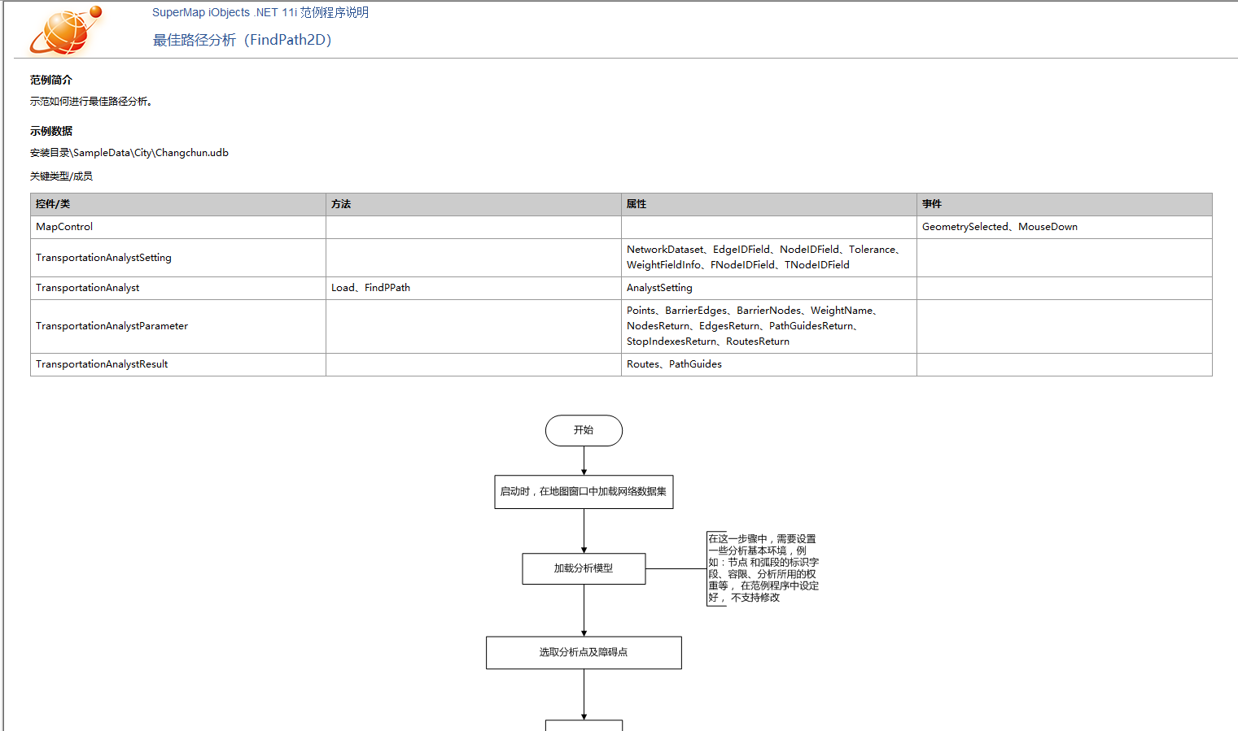Viewport: 1238px width, 731px height.
Task: Click the TransportationAnalyst class cell
Action: click(178, 288)
